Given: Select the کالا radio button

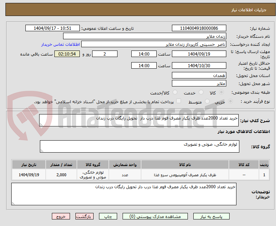Looking at the screenshot, I should (222, 92).
